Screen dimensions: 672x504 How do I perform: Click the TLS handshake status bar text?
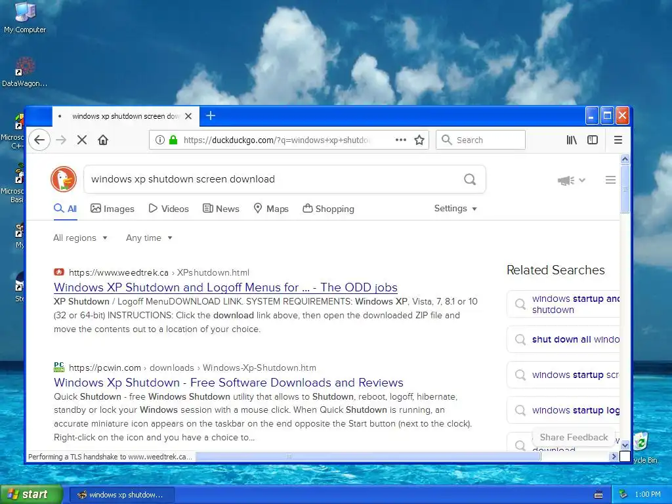[110, 457]
